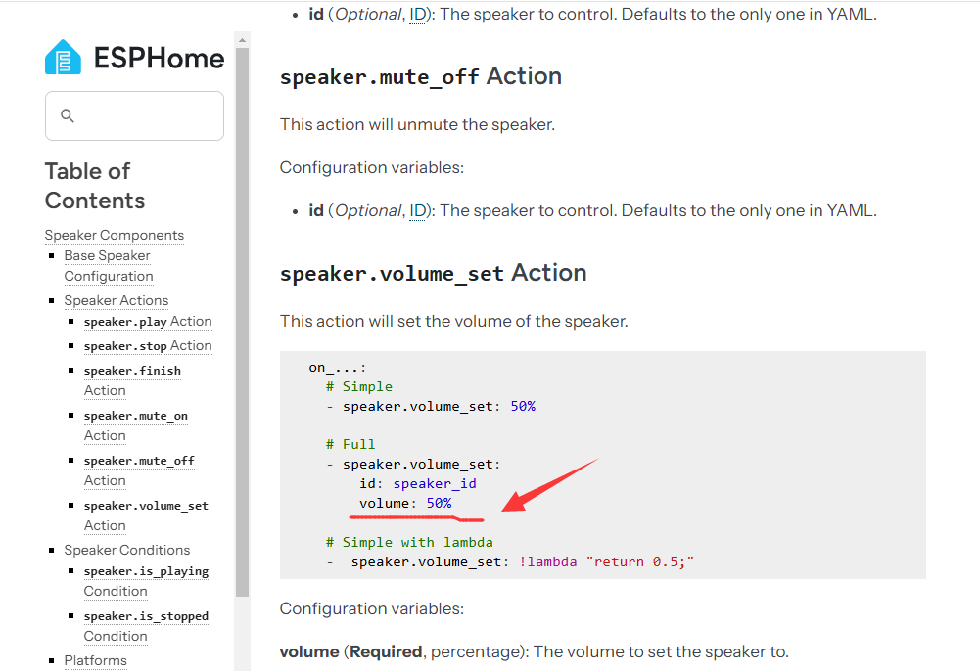Open the Speaker Components contents link
This screenshot has width=980, height=671.
pos(114,235)
